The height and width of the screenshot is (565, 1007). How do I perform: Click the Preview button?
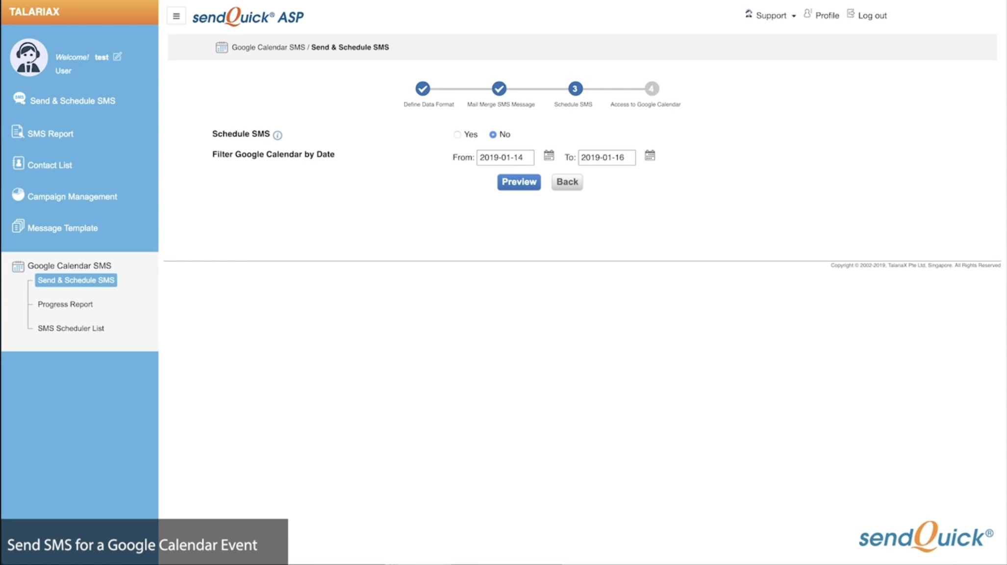[x=519, y=182]
